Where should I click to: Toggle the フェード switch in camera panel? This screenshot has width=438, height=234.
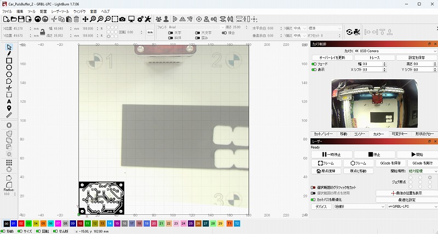[314, 64]
